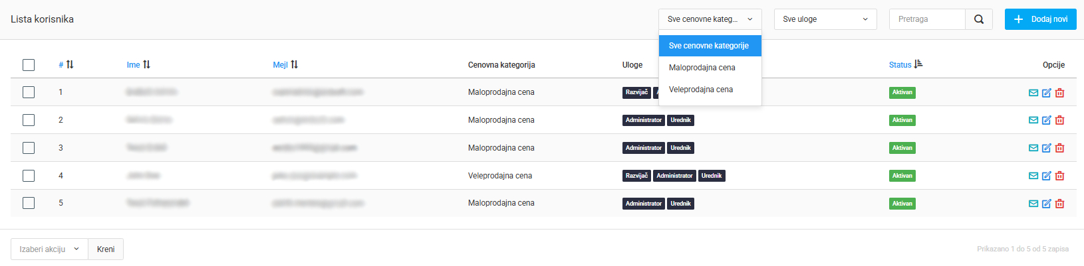Screen dimensions: 1084x266
Task: Click Maloprodajna cena cell in row 3
Action: click(x=501, y=148)
